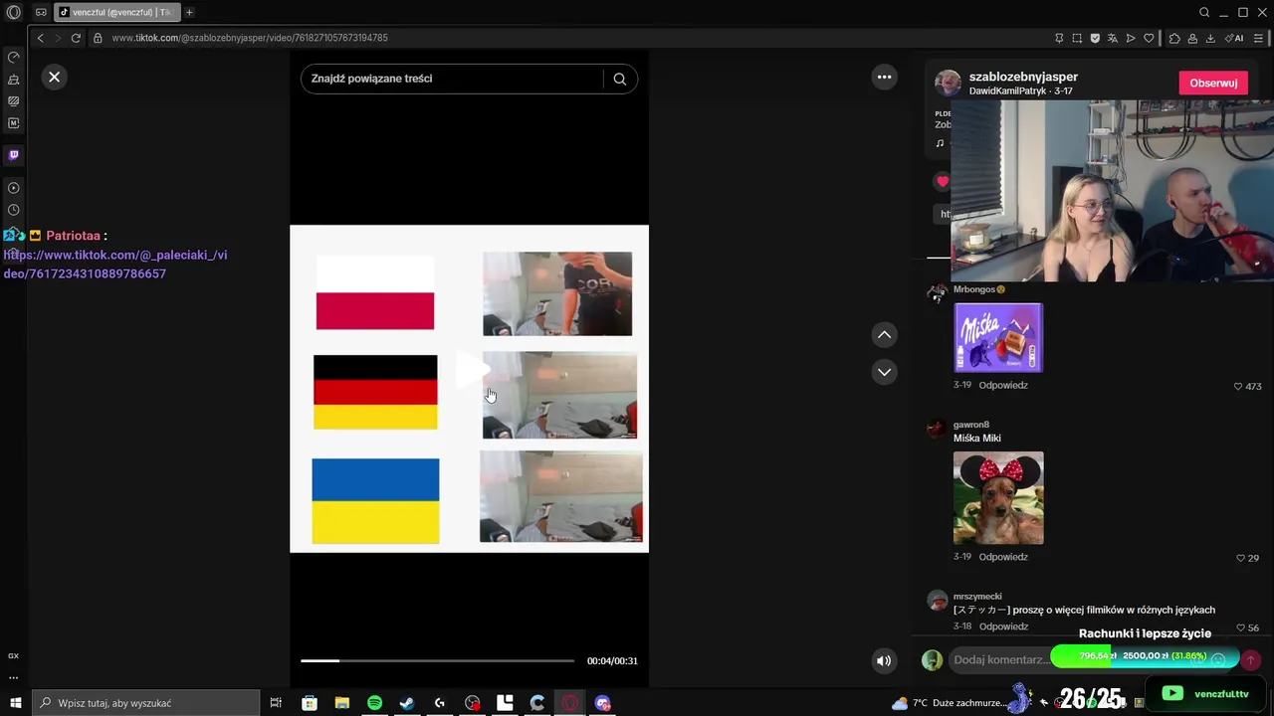Open gawron8 commenter profile
This screenshot has height=716, width=1274.
point(971,425)
